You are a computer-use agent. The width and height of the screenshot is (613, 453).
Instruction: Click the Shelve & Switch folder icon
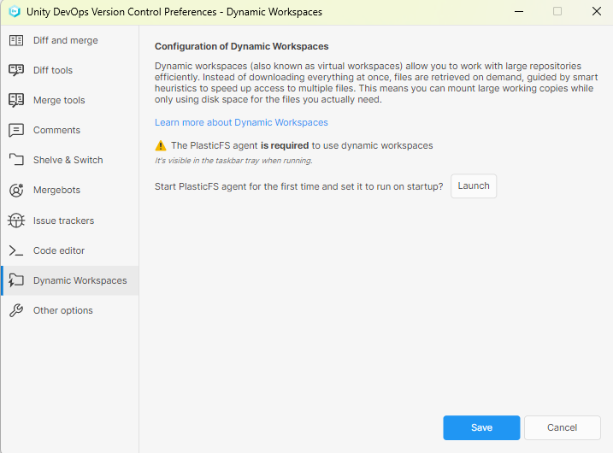16,160
